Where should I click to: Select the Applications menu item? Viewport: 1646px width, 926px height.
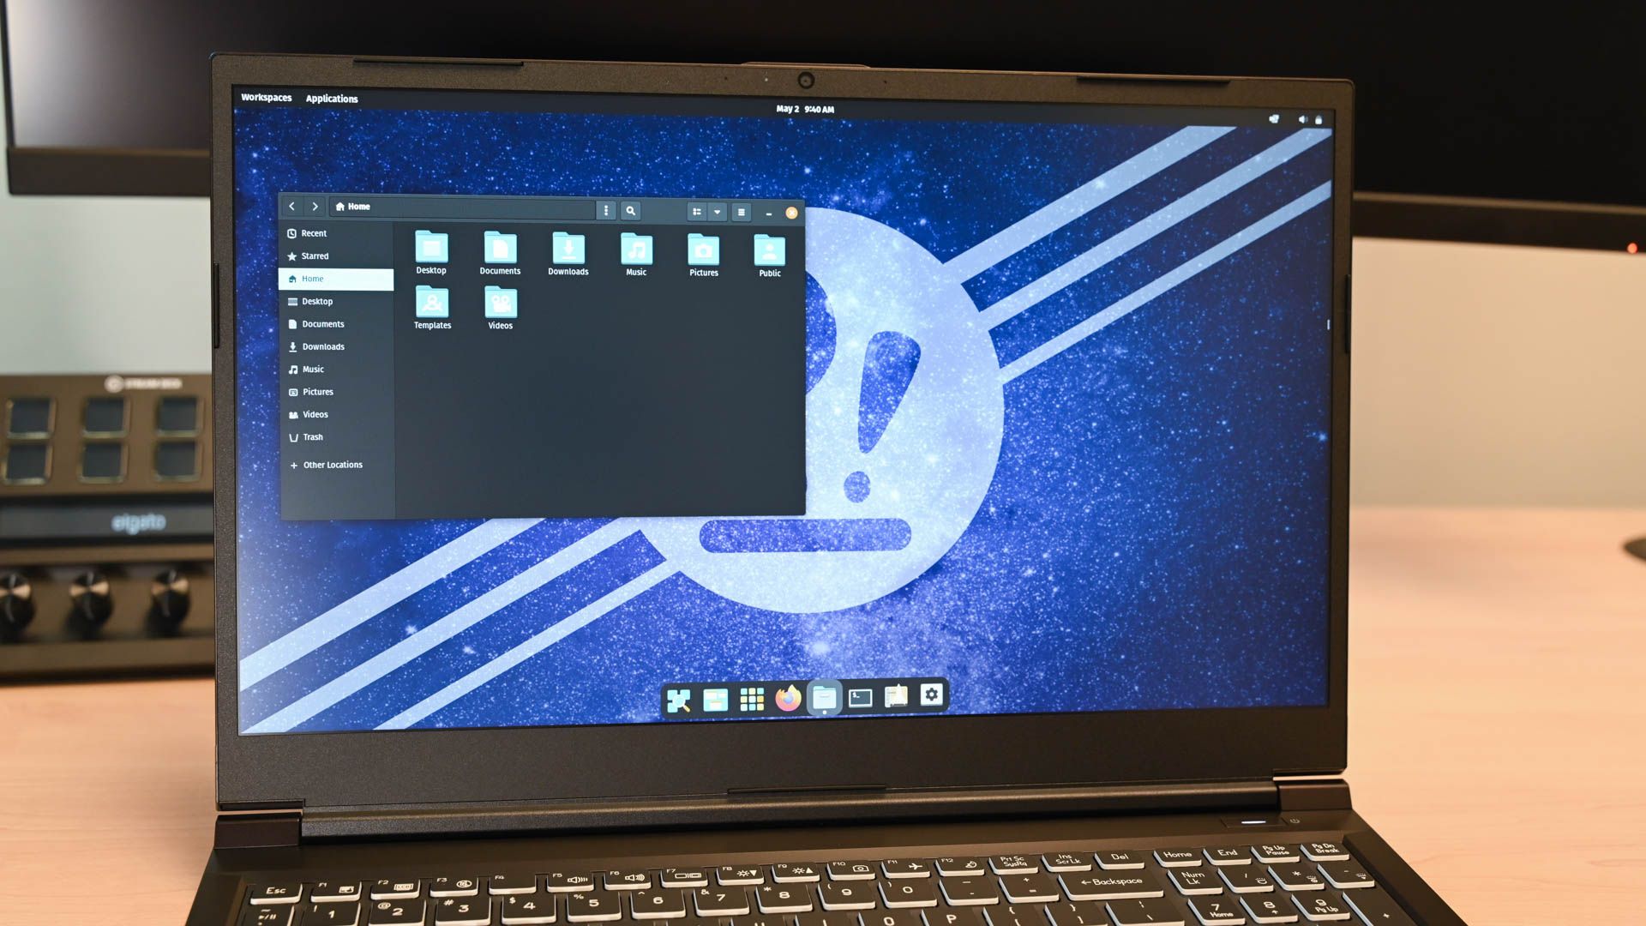(x=331, y=99)
